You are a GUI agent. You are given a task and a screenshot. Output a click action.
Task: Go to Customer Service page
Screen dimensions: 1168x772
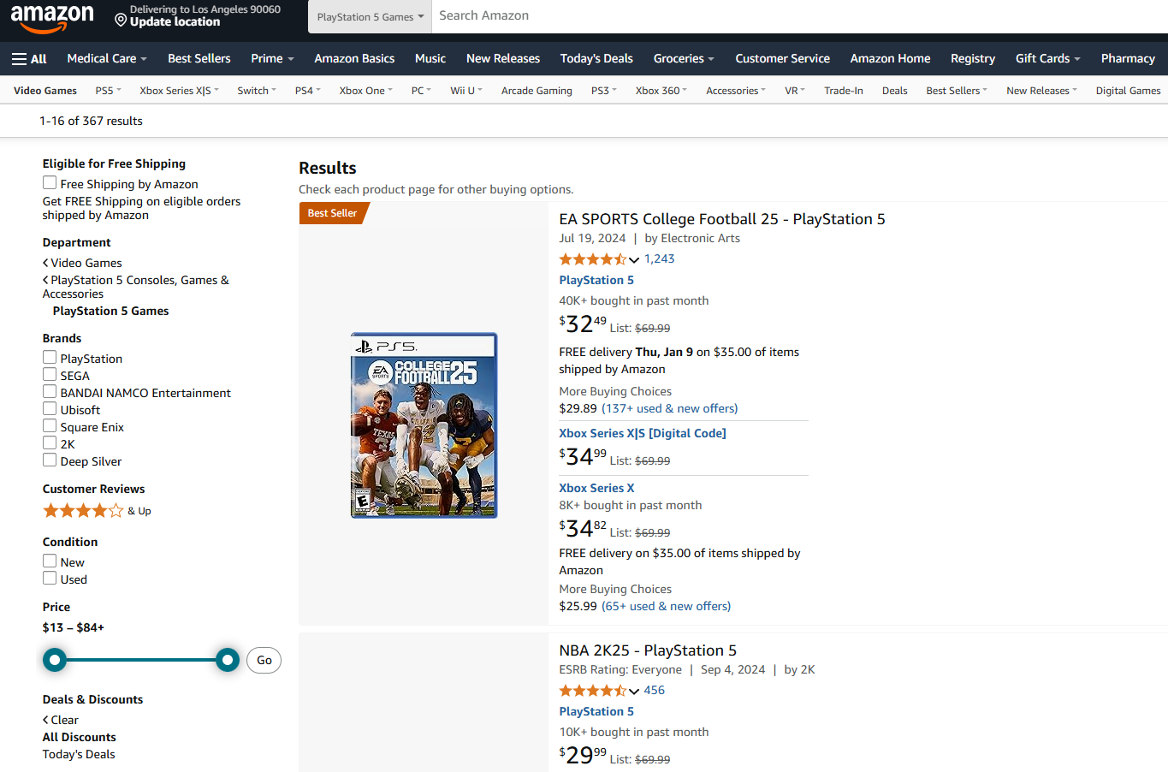782,59
